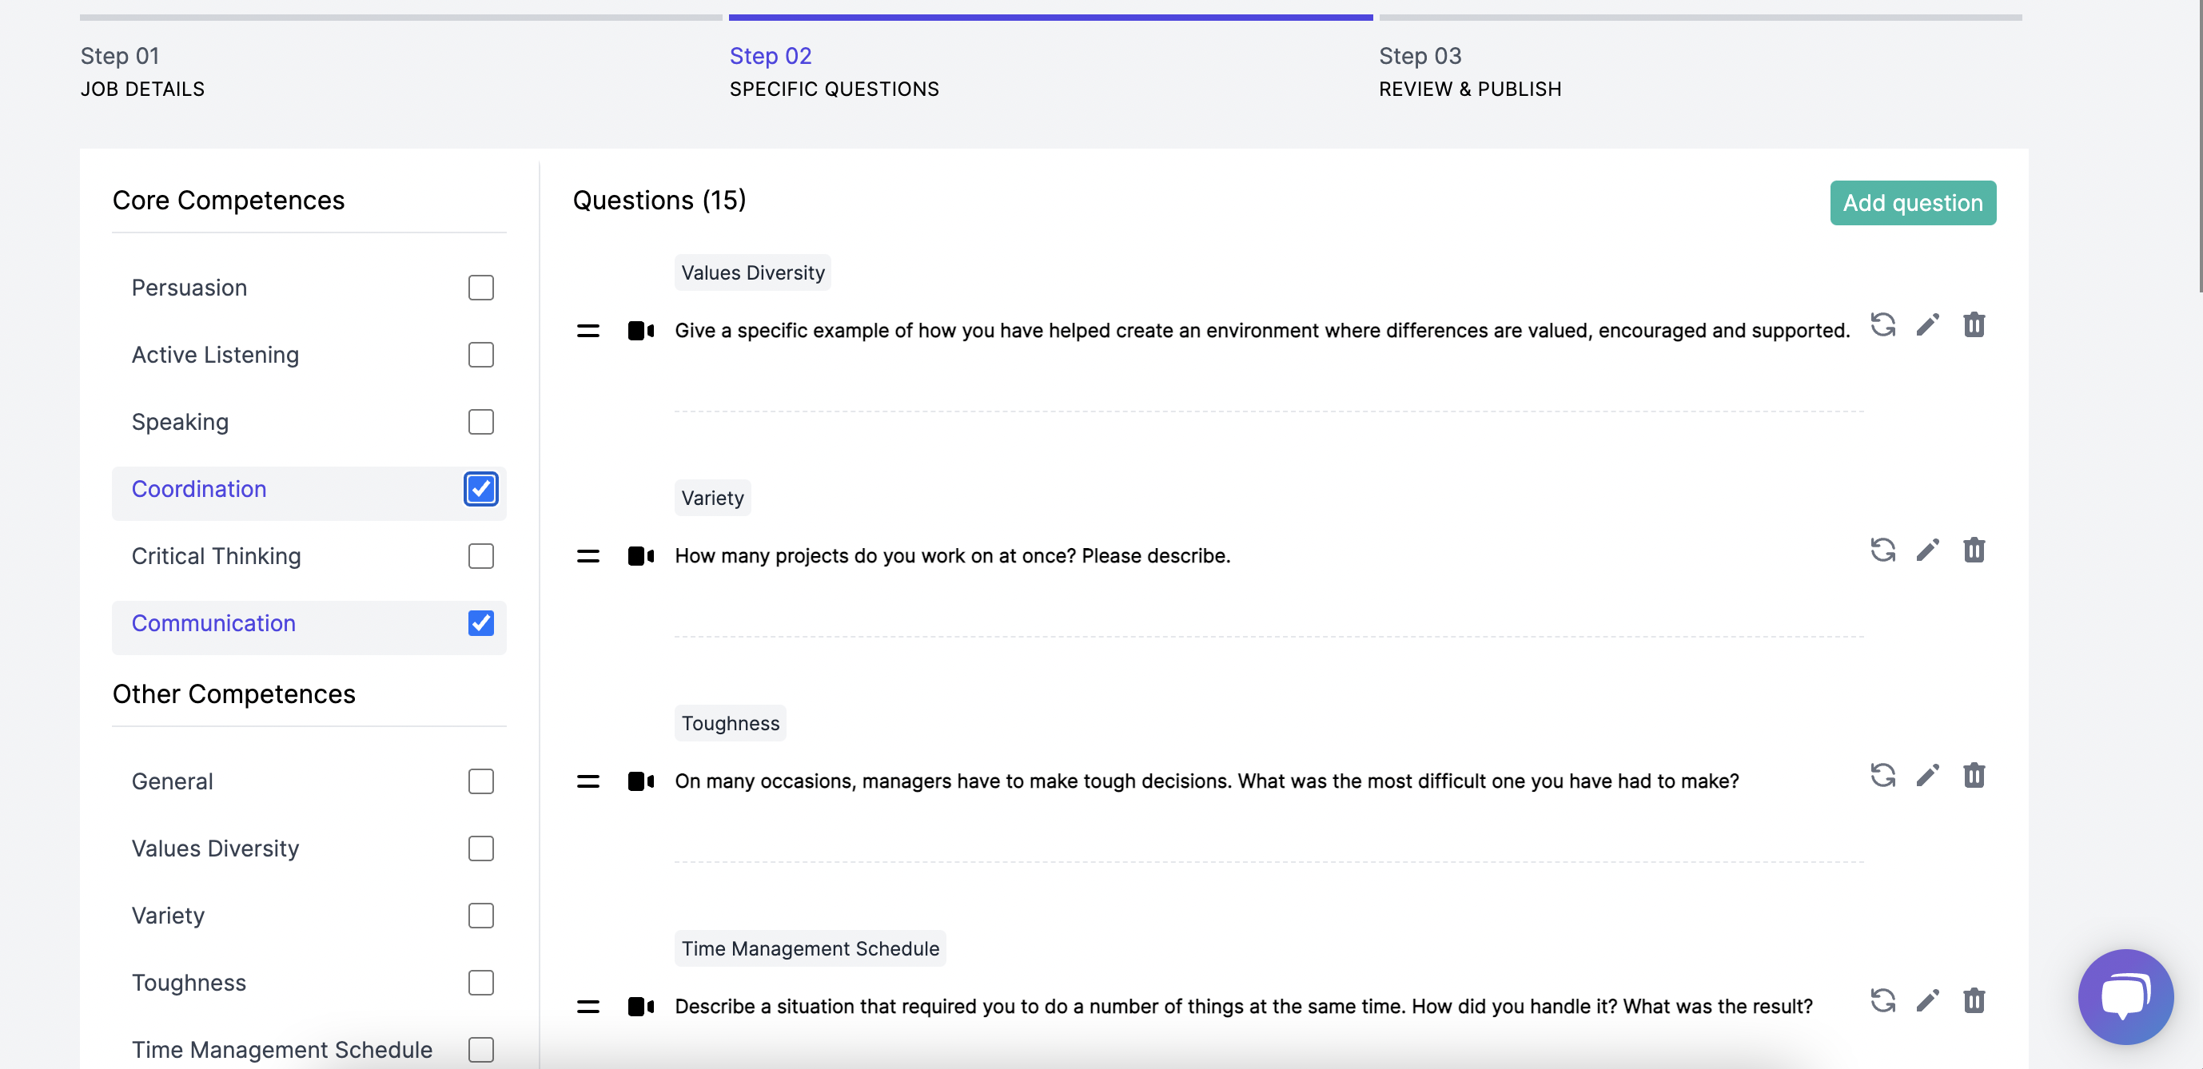The image size is (2203, 1069).
Task: Uncheck the Communication competence
Action: (x=481, y=624)
